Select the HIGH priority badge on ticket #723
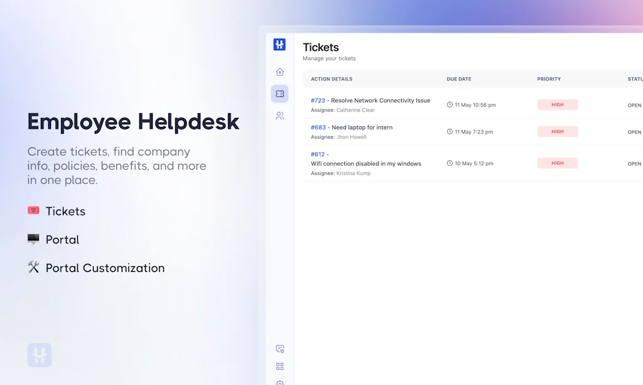The image size is (643, 385). point(557,104)
